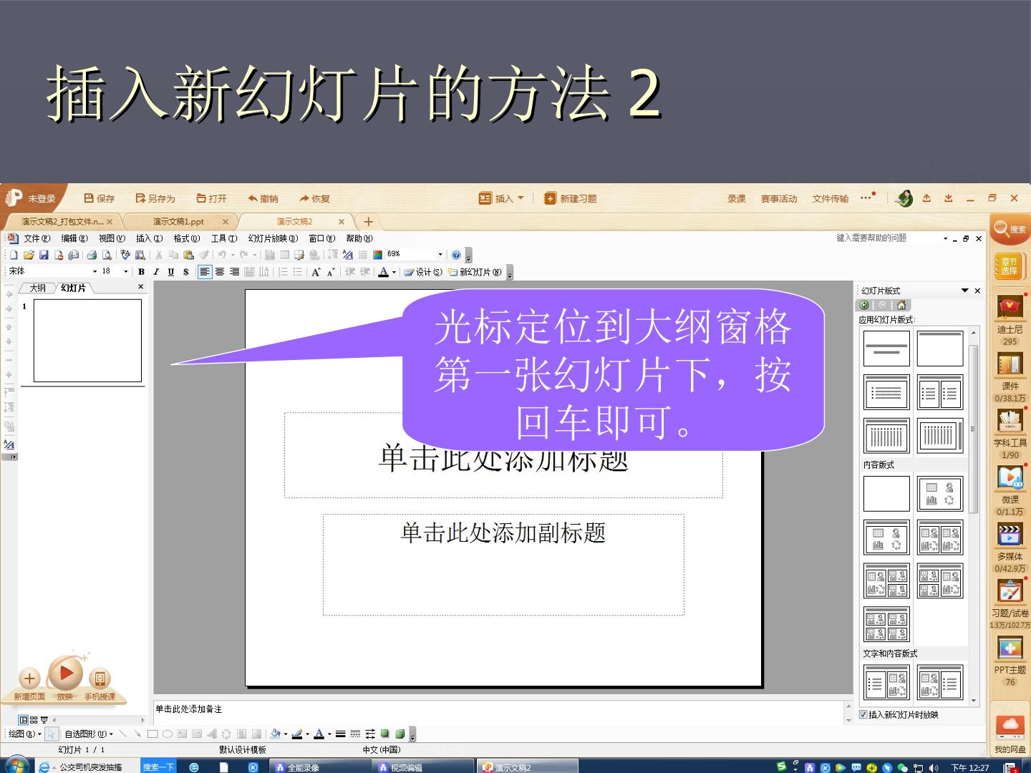Screen dimensions: 1031x773
Task: Click the 我的网盘 cloud icon
Action: coord(1010,725)
